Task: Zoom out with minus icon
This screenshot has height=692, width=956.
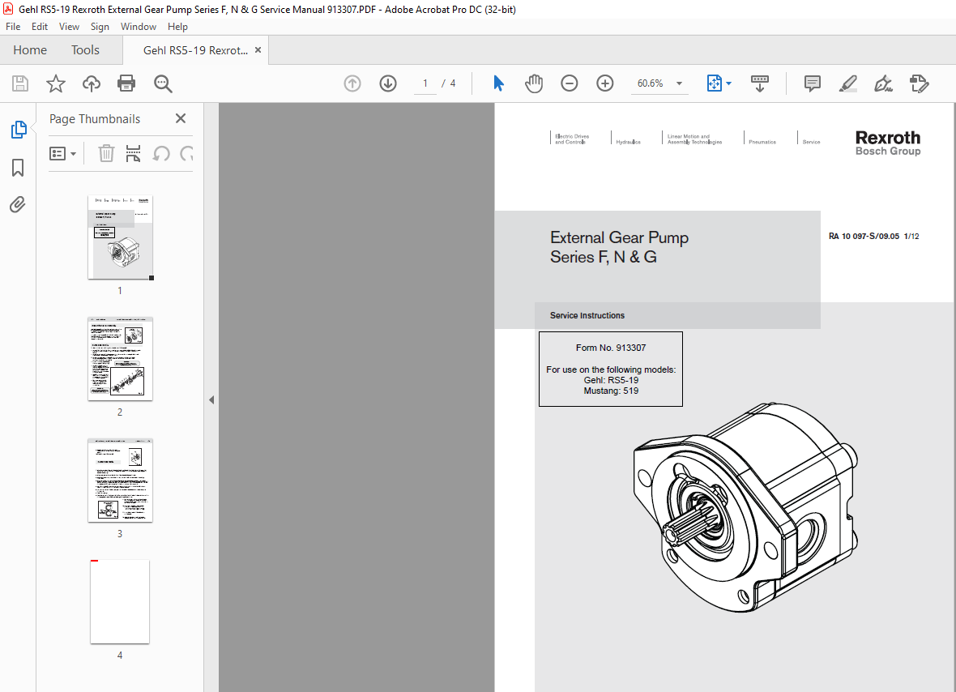Action: point(569,83)
